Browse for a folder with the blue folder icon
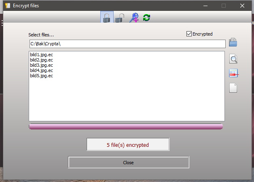The width and height of the screenshot is (254, 182). pyautogui.click(x=233, y=42)
